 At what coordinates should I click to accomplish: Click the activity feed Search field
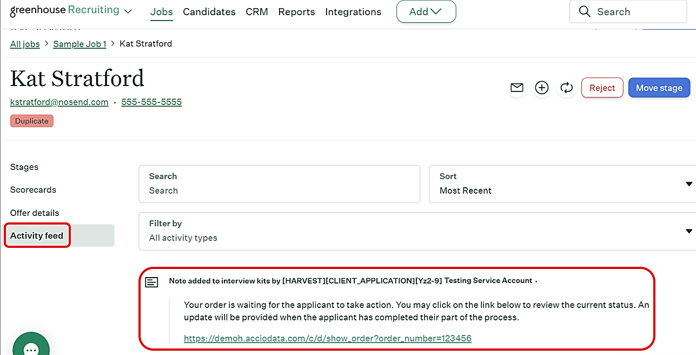(x=279, y=184)
